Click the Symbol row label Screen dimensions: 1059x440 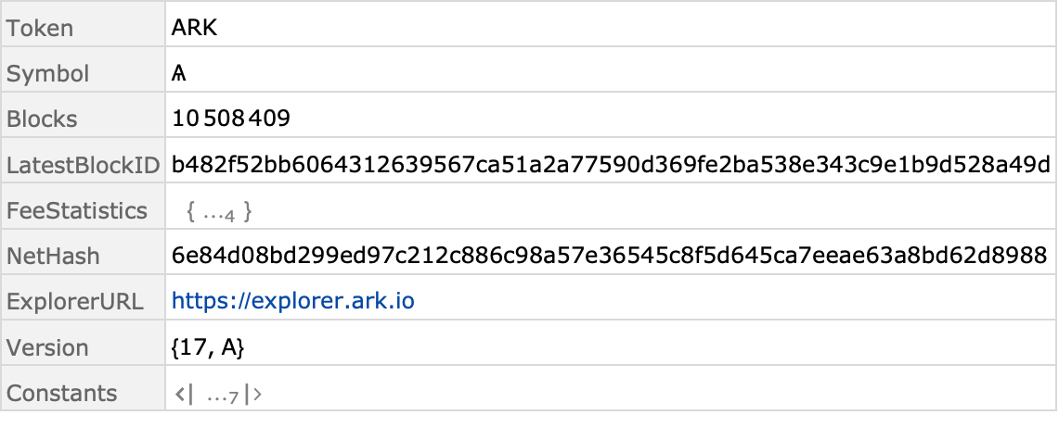coord(48,74)
